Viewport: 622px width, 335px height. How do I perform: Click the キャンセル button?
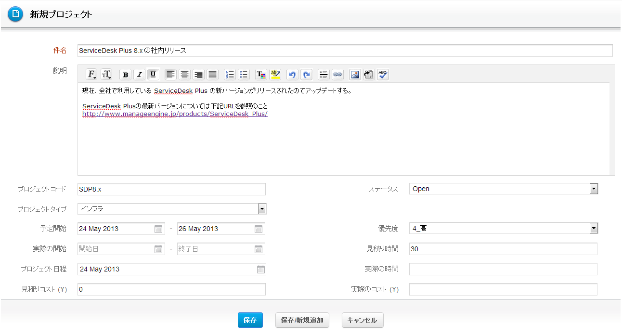[363, 320]
